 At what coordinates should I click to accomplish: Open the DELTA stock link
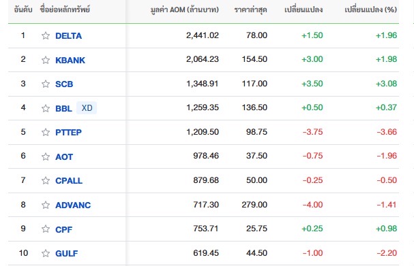[x=68, y=36]
